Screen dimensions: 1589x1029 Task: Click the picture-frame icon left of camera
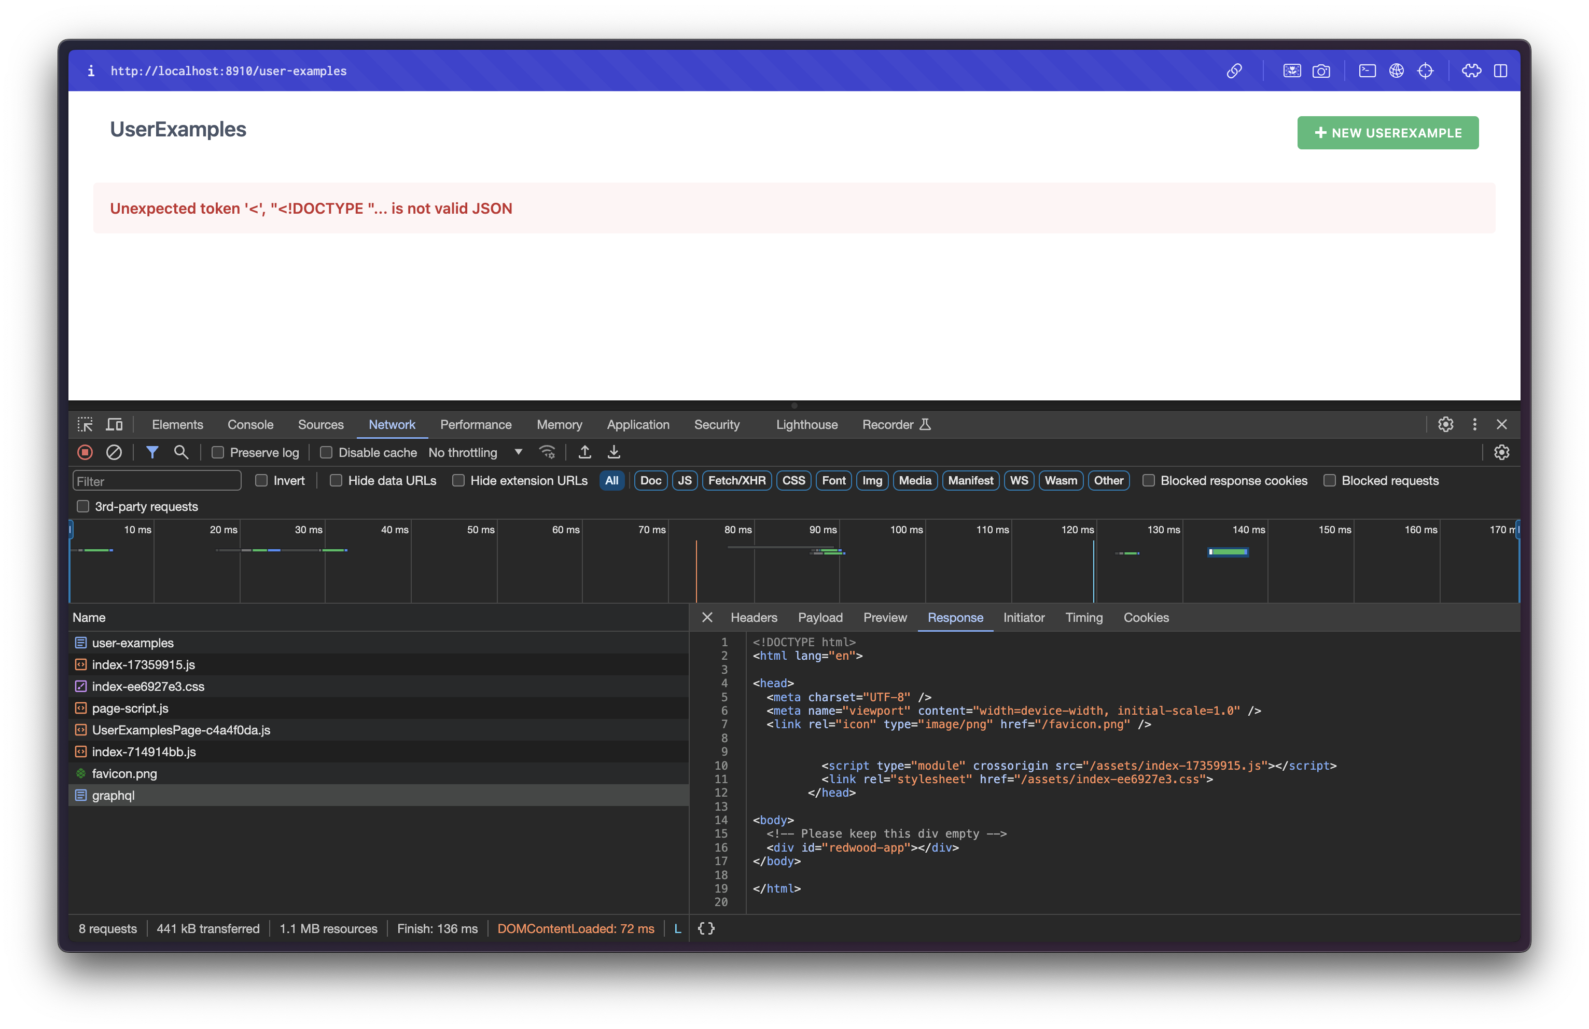click(1292, 71)
